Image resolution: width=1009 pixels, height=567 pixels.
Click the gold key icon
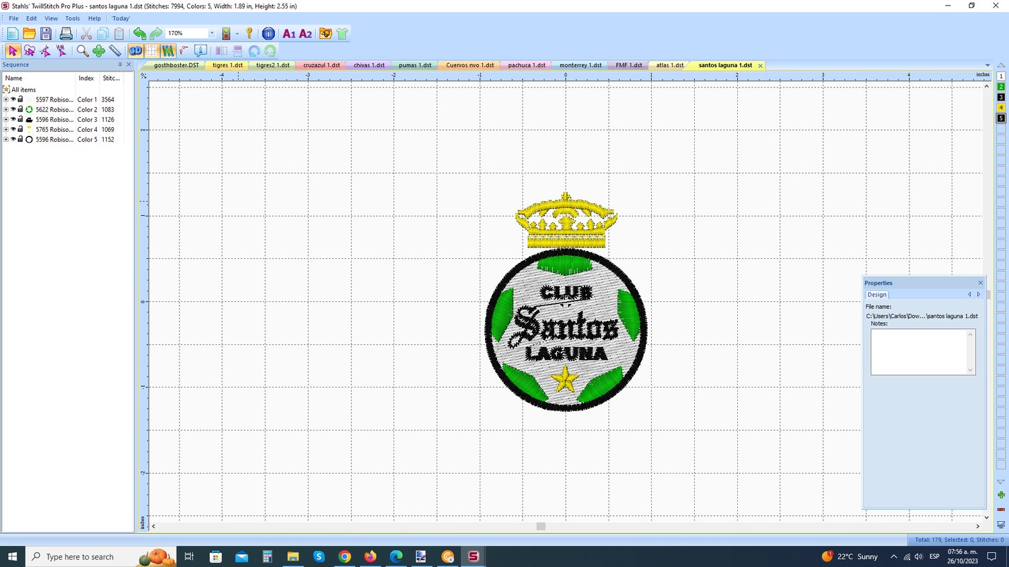tap(250, 34)
